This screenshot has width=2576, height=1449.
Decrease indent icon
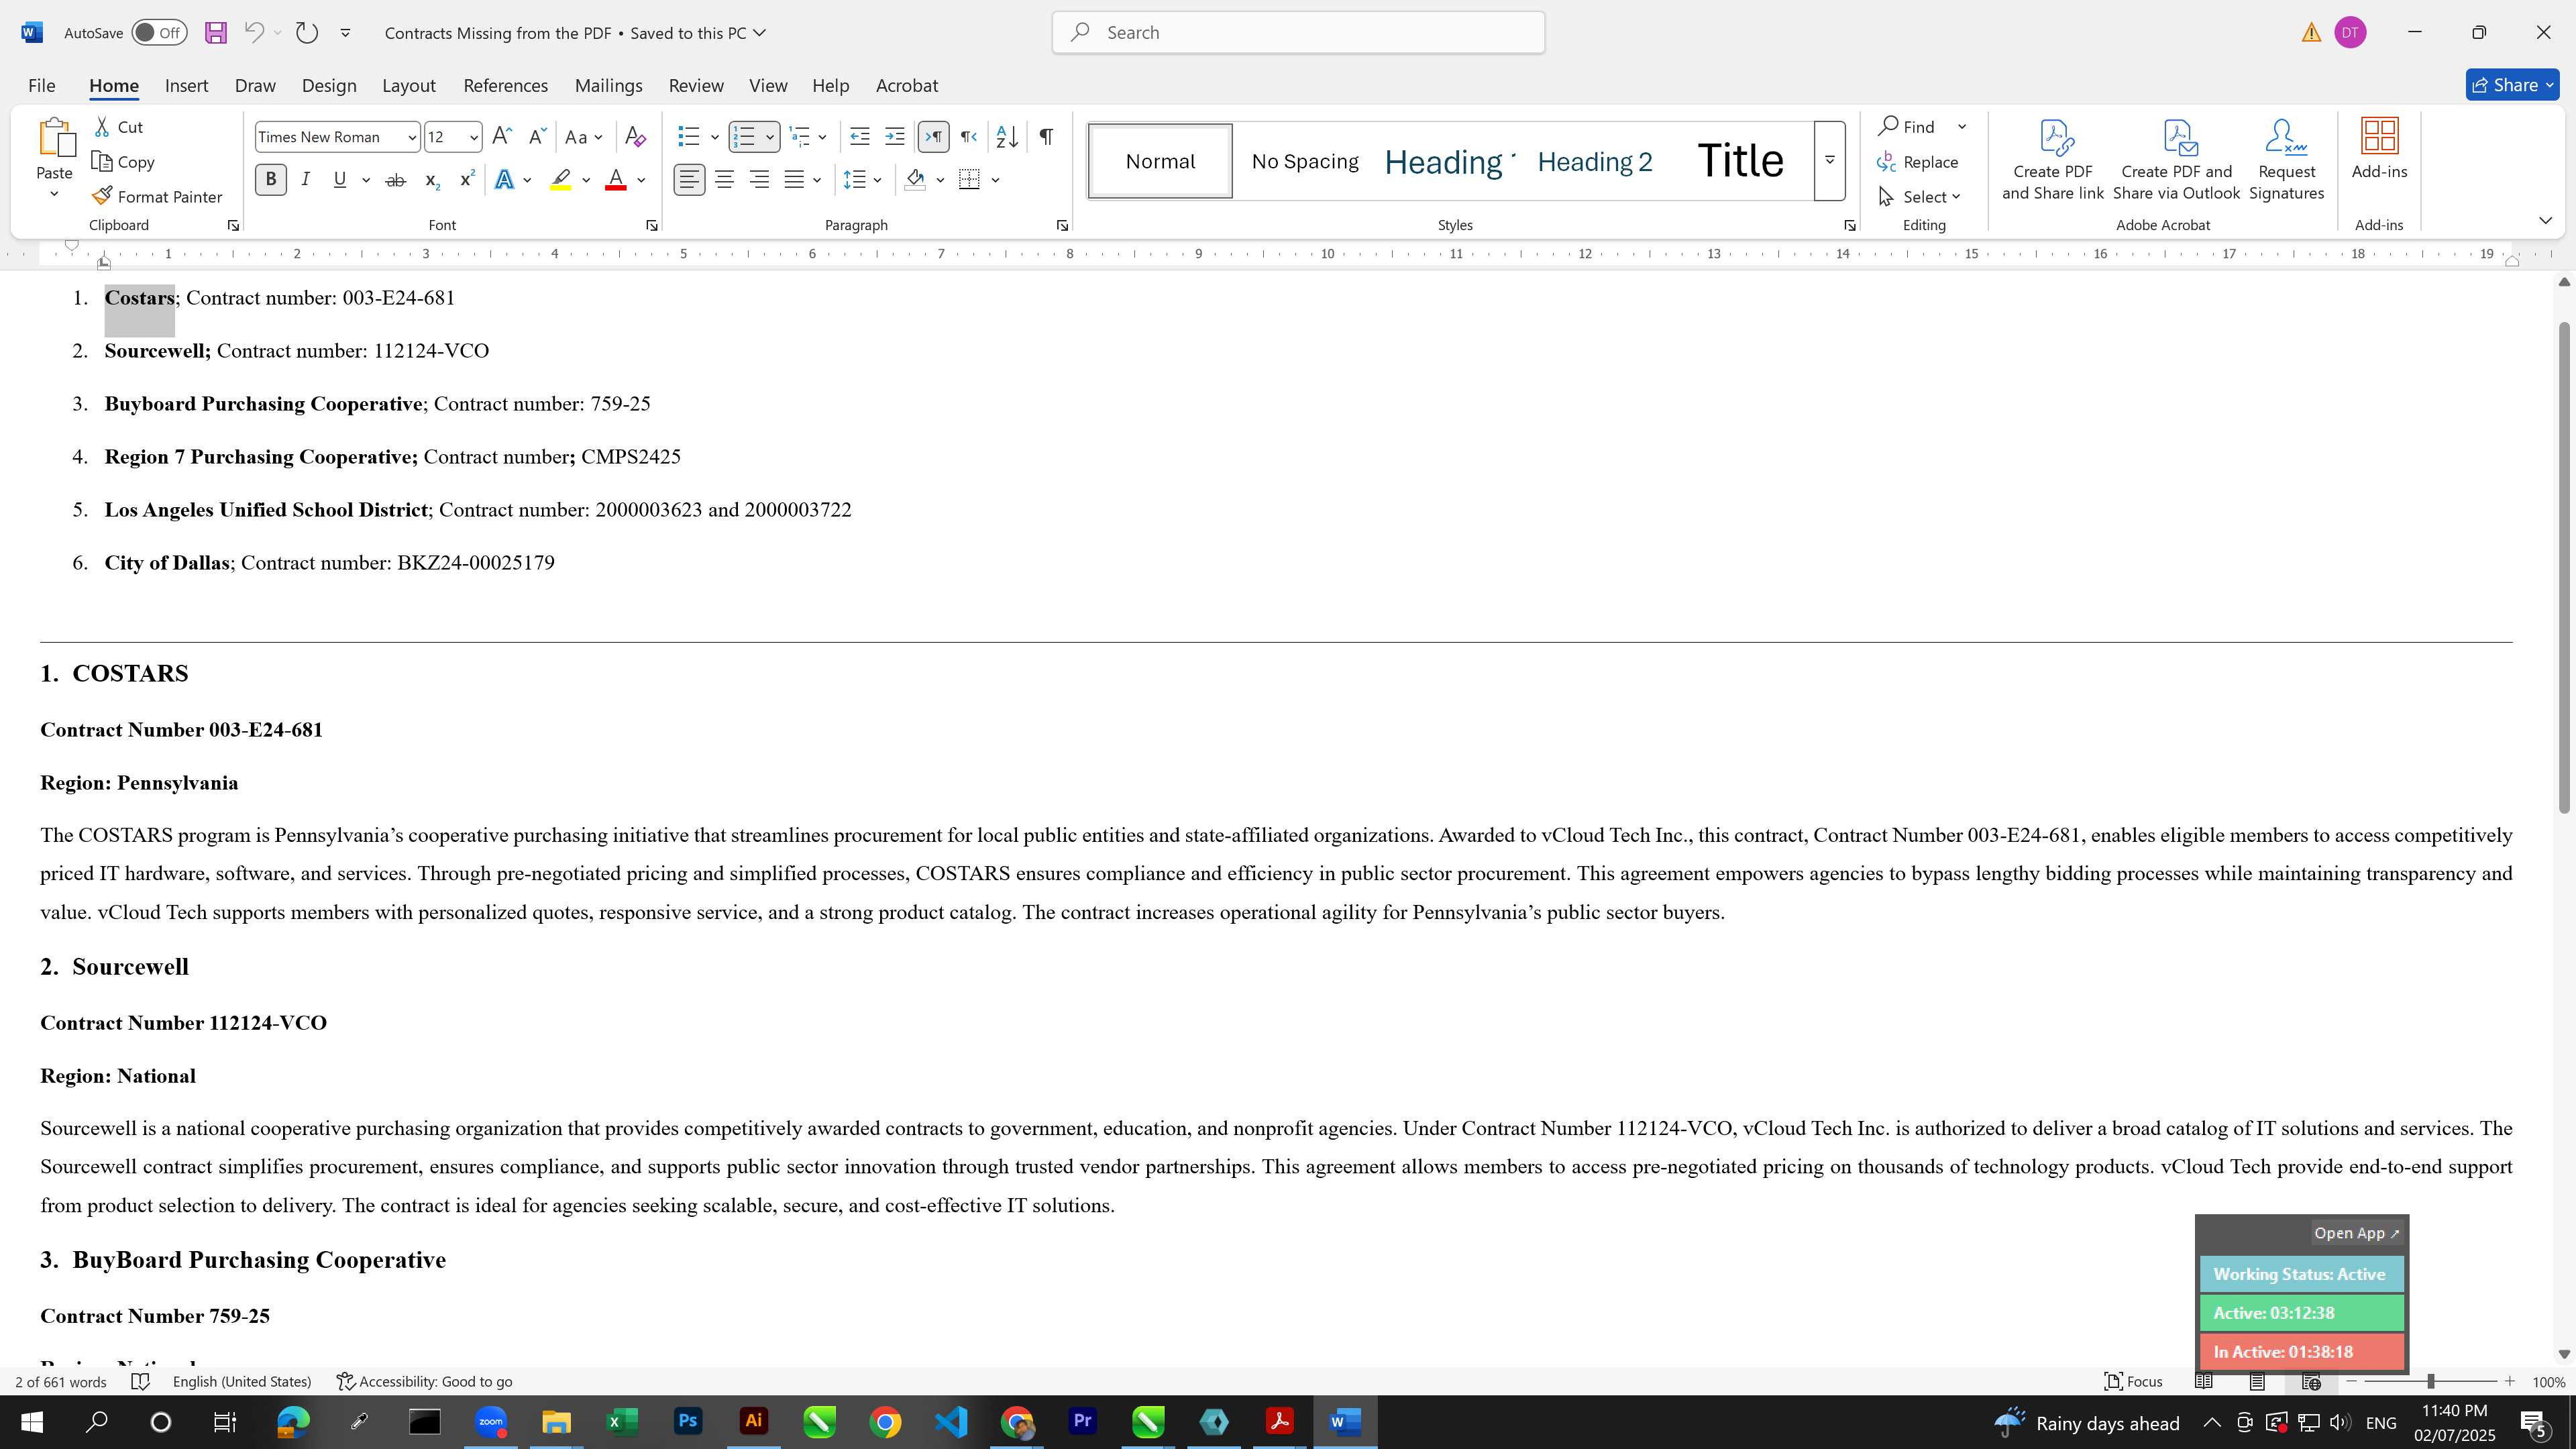pyautogui.click(x=859, y=137)
